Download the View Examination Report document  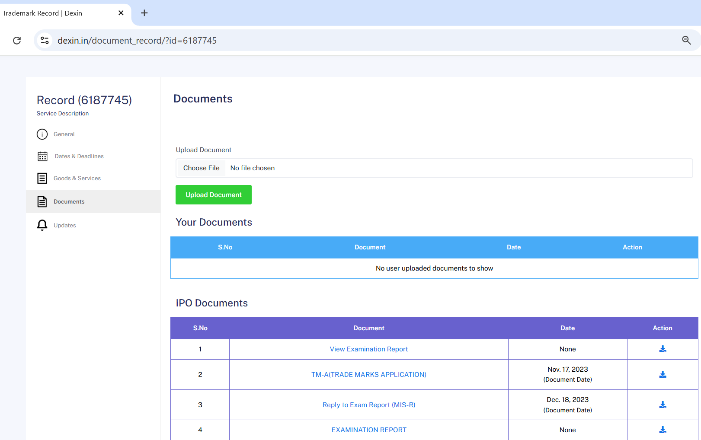click(x=663, y=349)
